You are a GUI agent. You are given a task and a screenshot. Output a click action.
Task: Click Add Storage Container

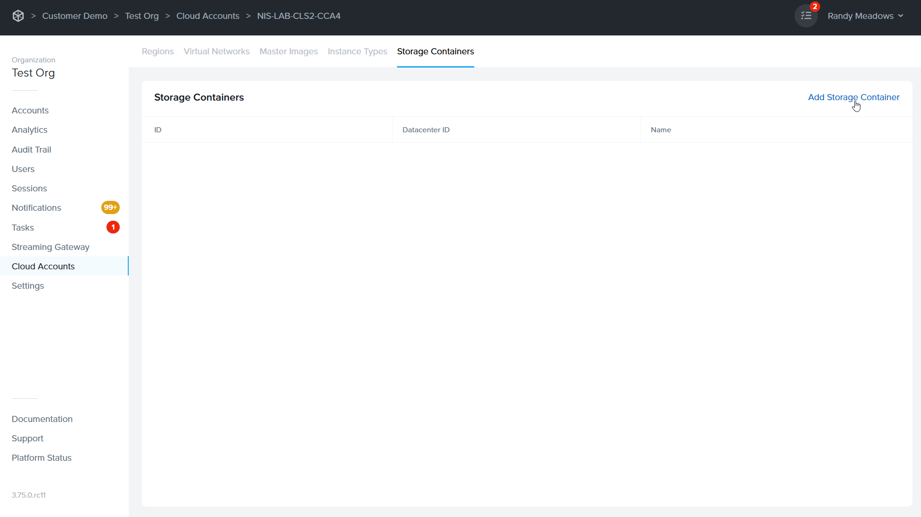853,97
